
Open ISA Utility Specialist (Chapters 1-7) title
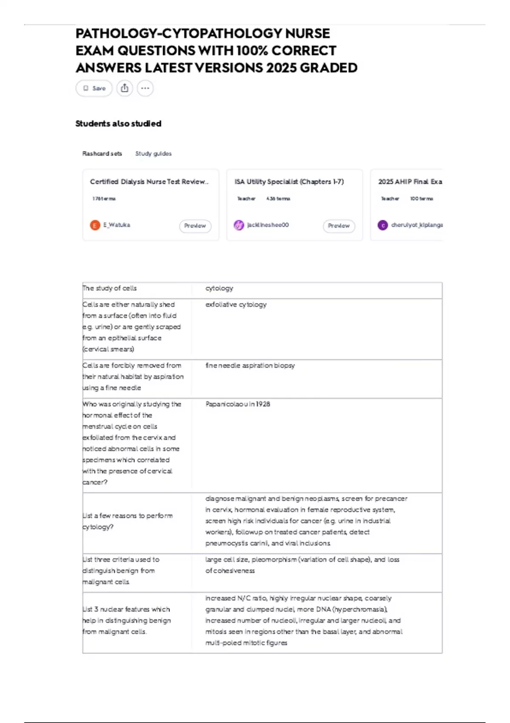[x=289, y=182]
